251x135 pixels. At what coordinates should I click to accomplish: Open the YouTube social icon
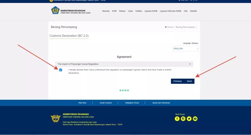click(x=195, y=119)
